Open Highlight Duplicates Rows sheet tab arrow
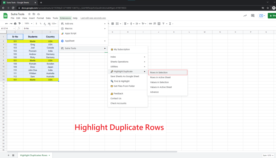The width and height of the screenshot is (276, 158). [x=49, y=155]
